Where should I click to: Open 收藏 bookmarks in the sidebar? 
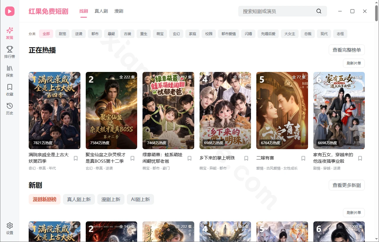pyautogui.click(x=10, y=90)
